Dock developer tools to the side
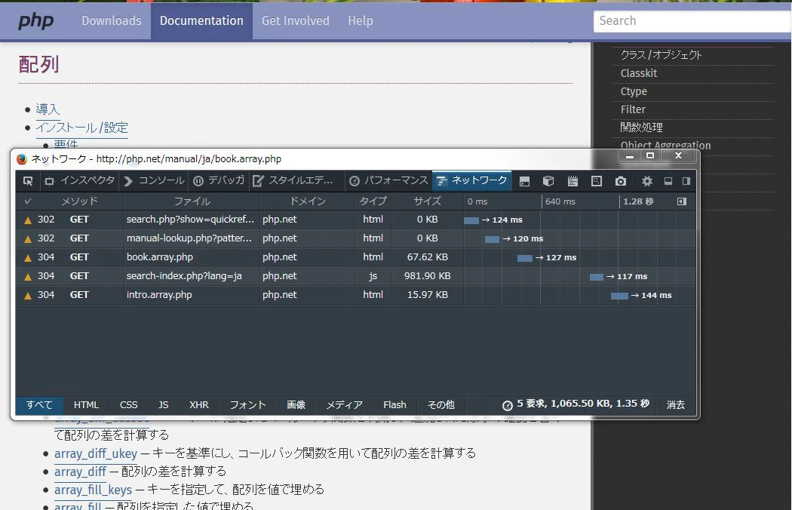792x510 pixels. tap(686, 181)
